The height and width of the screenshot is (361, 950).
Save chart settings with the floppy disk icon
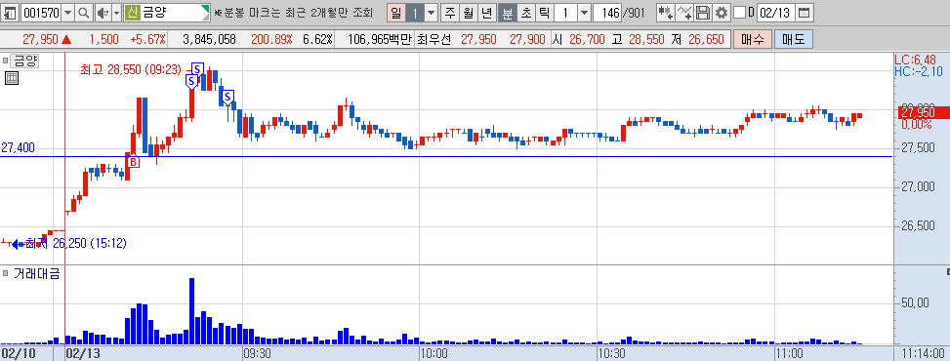[x=703, y=12]
